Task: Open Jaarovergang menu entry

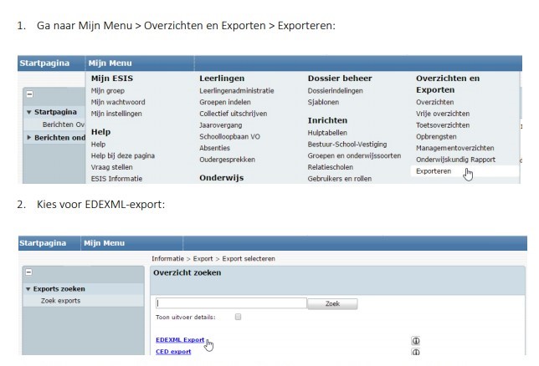Action: point(220,125)
